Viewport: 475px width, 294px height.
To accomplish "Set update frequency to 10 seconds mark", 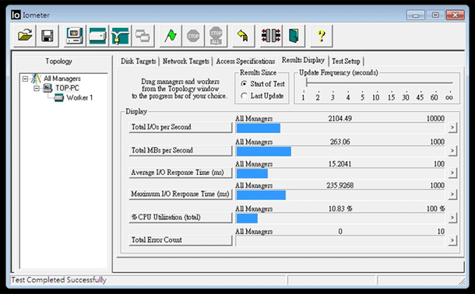I will 376,97.
